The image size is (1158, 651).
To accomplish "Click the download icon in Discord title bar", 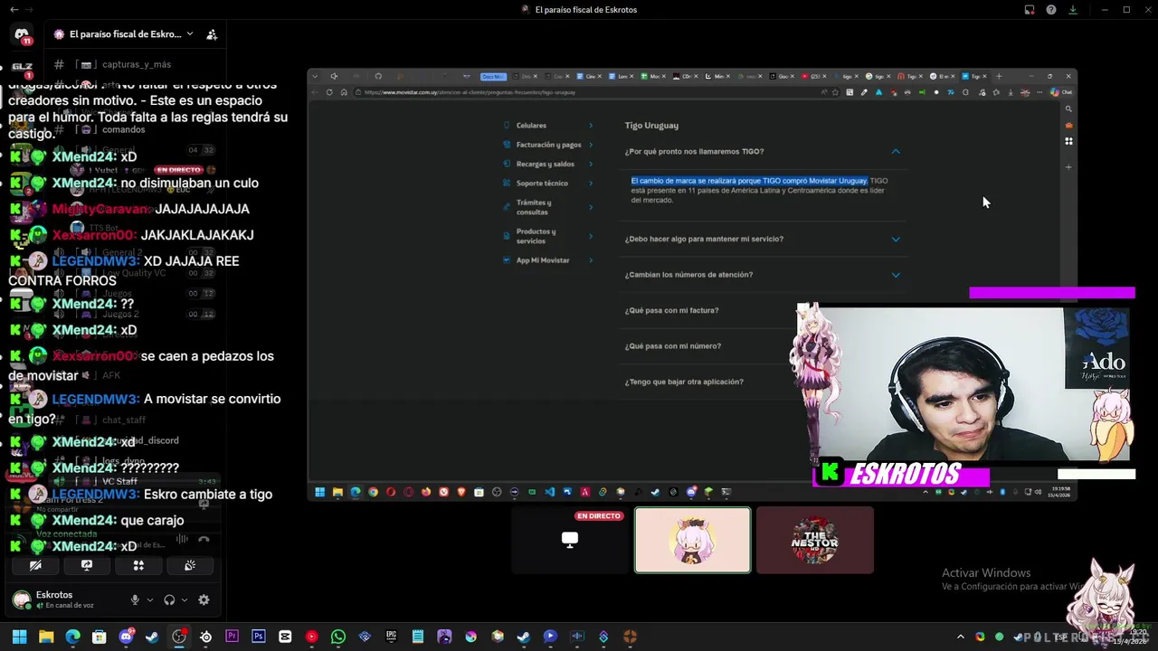I will pos(1073,10).
